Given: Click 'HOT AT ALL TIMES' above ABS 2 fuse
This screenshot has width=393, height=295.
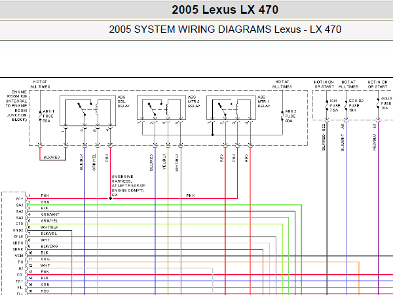Looking at the screenshot, I should pos(282,84).
